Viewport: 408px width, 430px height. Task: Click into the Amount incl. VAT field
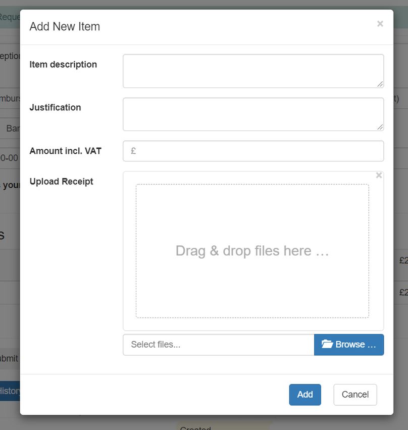tap(258, 151)
